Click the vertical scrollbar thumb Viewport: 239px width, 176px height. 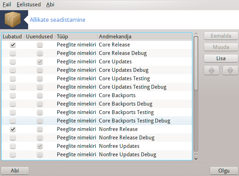[x=196, y=63]
